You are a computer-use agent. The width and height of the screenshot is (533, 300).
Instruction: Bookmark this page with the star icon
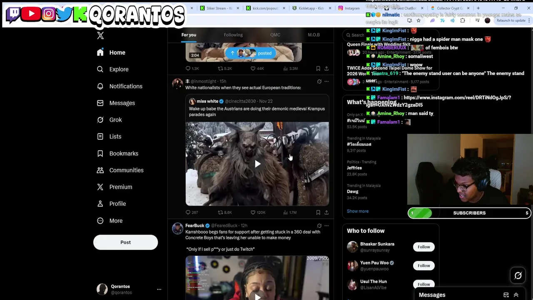(418, 20)
